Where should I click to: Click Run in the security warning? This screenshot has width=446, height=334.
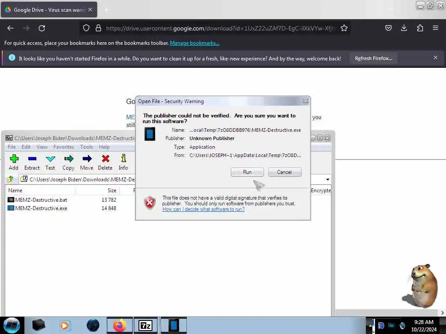pyautogui.click(x=247, y=172)
